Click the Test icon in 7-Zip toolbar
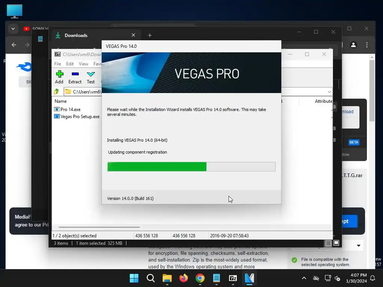 point(91,77)
